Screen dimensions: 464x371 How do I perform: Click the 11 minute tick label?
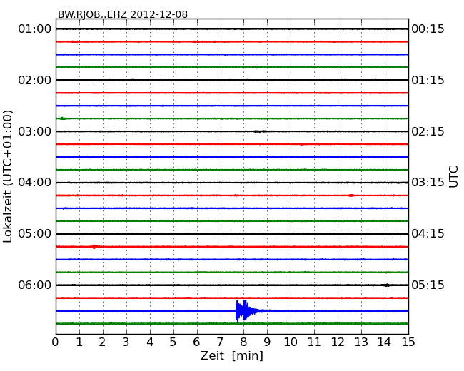point(314,342)
